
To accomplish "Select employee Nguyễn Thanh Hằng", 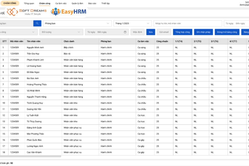I will click(37, 97).
